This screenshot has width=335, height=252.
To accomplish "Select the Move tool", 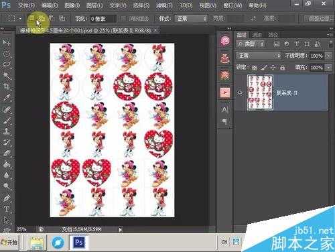I will tap(6, 42).
